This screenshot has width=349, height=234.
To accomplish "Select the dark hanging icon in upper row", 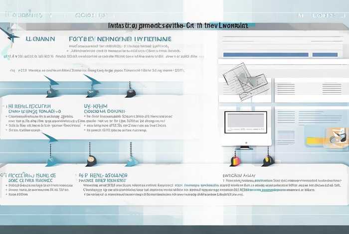I will [x=131, y=92].
